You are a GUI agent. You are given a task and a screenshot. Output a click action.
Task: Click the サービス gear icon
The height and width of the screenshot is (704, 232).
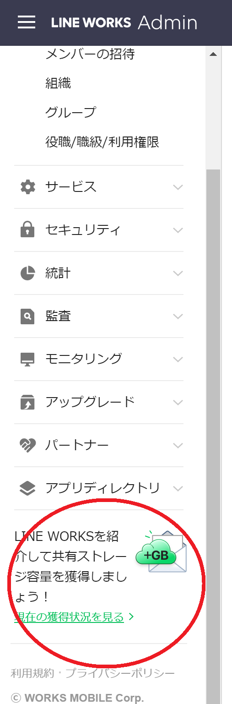click(27, 187)
